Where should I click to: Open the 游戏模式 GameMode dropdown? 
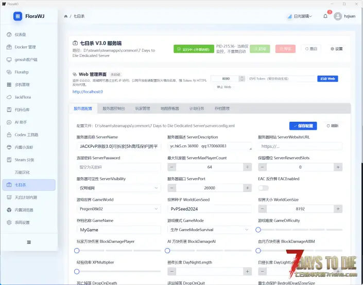209,230
